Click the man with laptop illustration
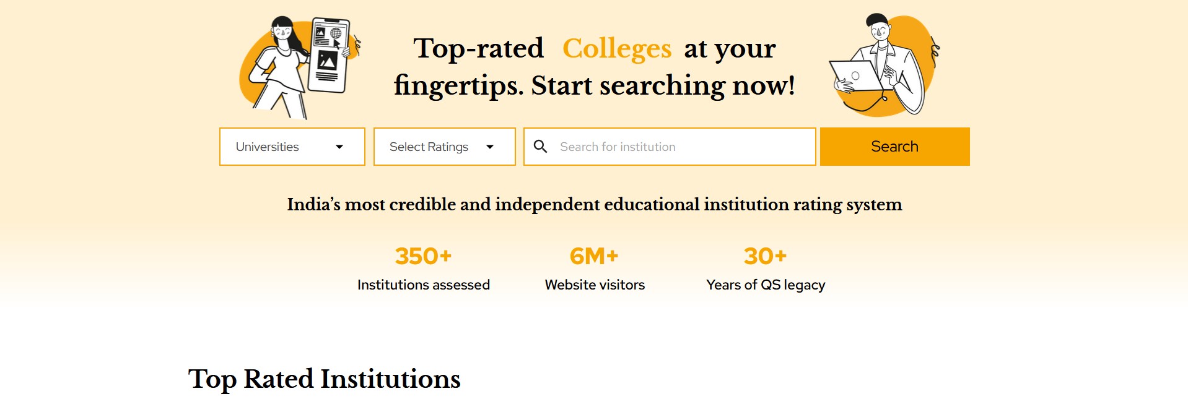 pyautogui.click(x=884, y=66)
